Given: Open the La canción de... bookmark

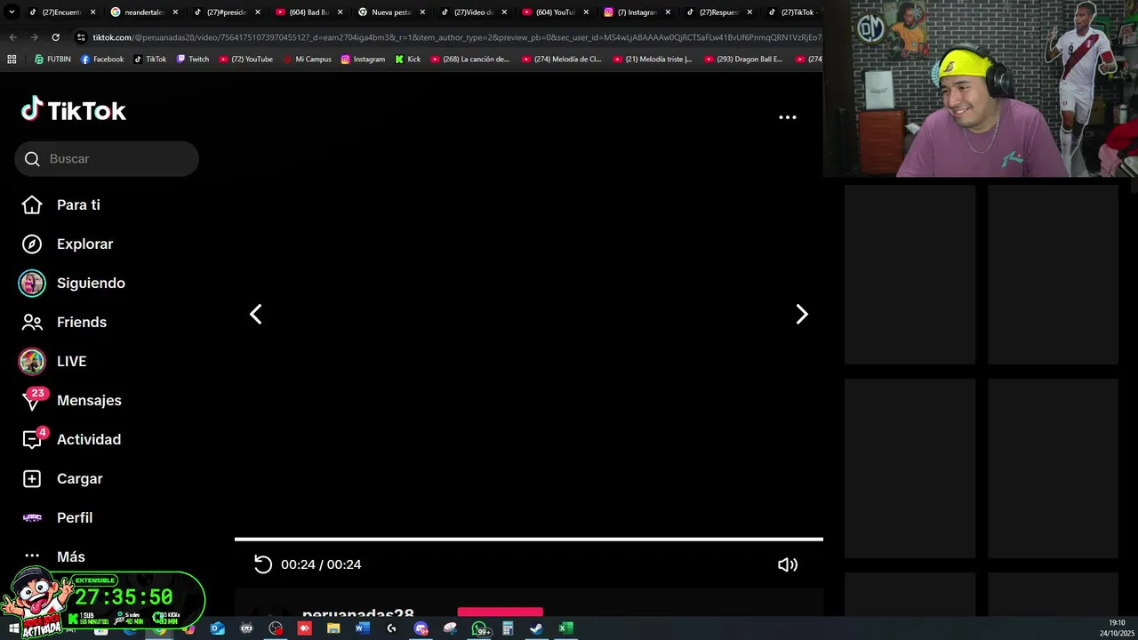Looking at the screenshot, I should (x=470, y=60).
